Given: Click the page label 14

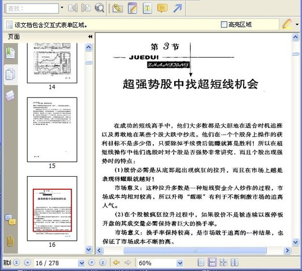Looking at the screenshot, I should coord(52,87).
